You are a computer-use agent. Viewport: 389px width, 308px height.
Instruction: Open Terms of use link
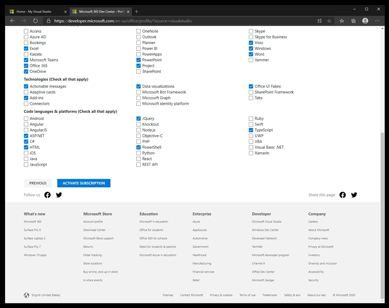pos(247,295)
